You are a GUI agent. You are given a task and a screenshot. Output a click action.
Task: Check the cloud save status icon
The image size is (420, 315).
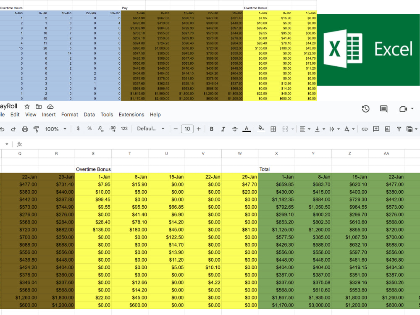50,107
